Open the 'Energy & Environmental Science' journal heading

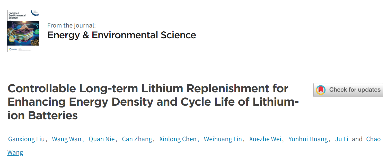pos(122,35)
